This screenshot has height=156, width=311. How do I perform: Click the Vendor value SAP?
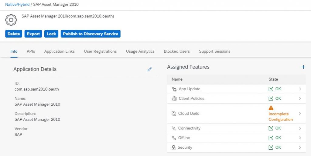click(x=19, y=134)
